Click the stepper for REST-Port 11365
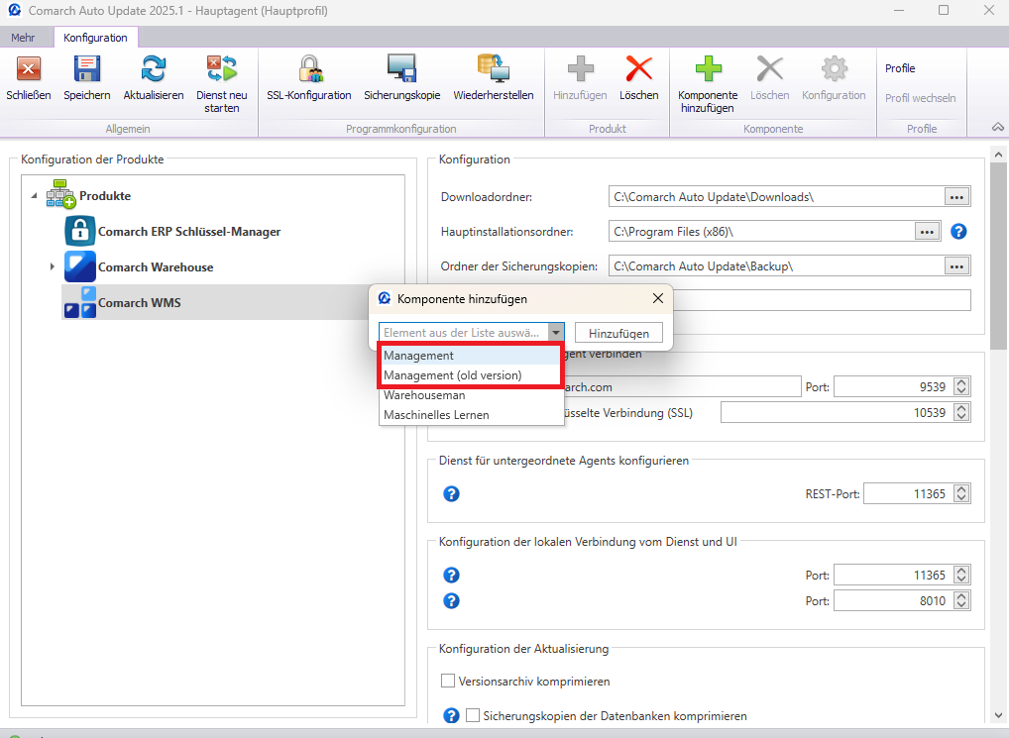Viewport: 1009px width, 738px height. 961,493
